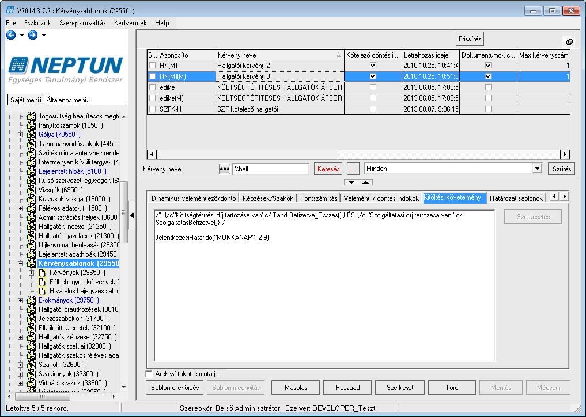Click the red Keresés button
The width and height of the screenshot is (586, 417).
(x=328, y=169)
